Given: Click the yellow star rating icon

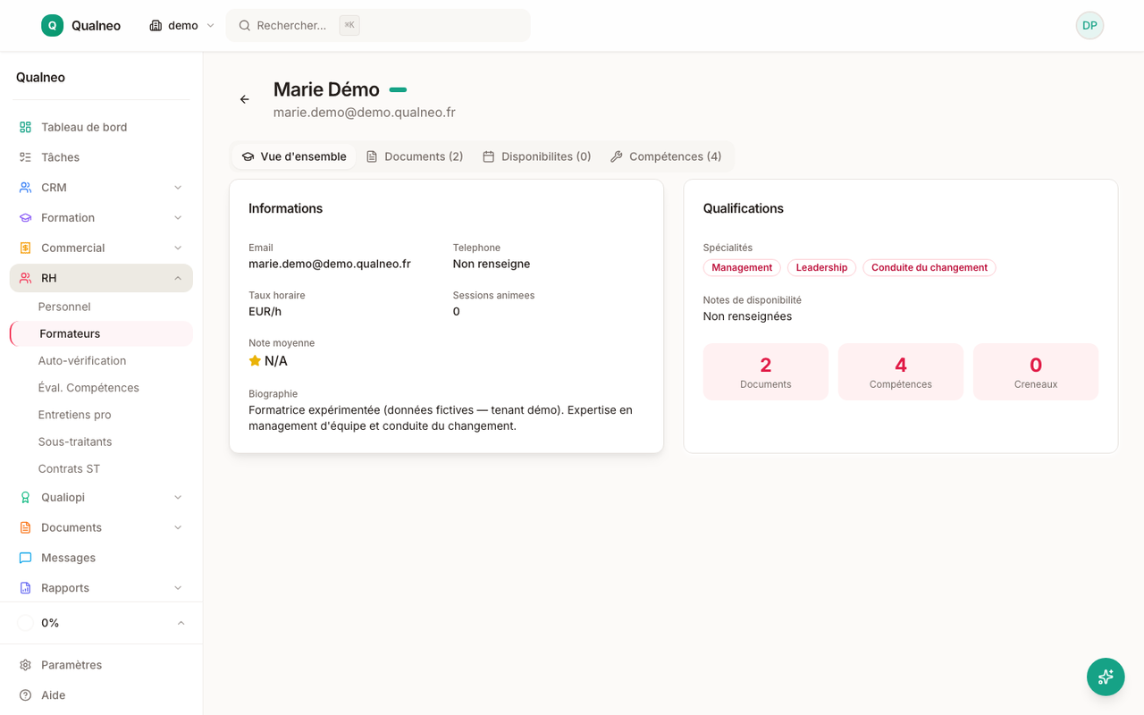Looking at the screenshot, I should click(x=255, y=360).
